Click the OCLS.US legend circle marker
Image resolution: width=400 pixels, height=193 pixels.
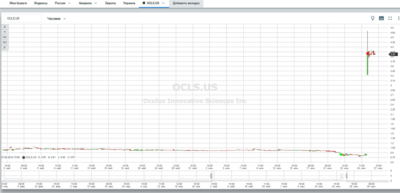point(24,158)
